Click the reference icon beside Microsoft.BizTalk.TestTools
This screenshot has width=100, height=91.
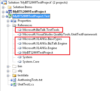coord(19,30)
